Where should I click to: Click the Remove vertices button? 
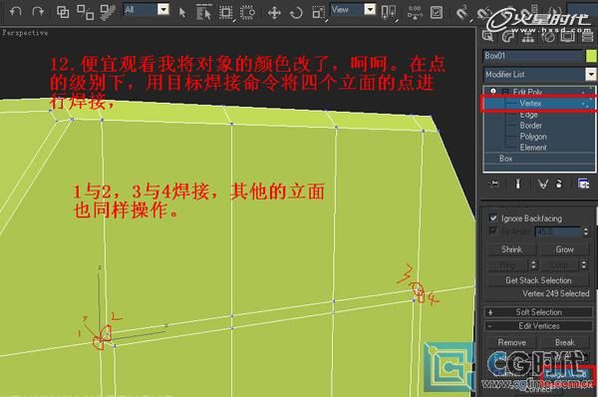[x=511, y=342]
